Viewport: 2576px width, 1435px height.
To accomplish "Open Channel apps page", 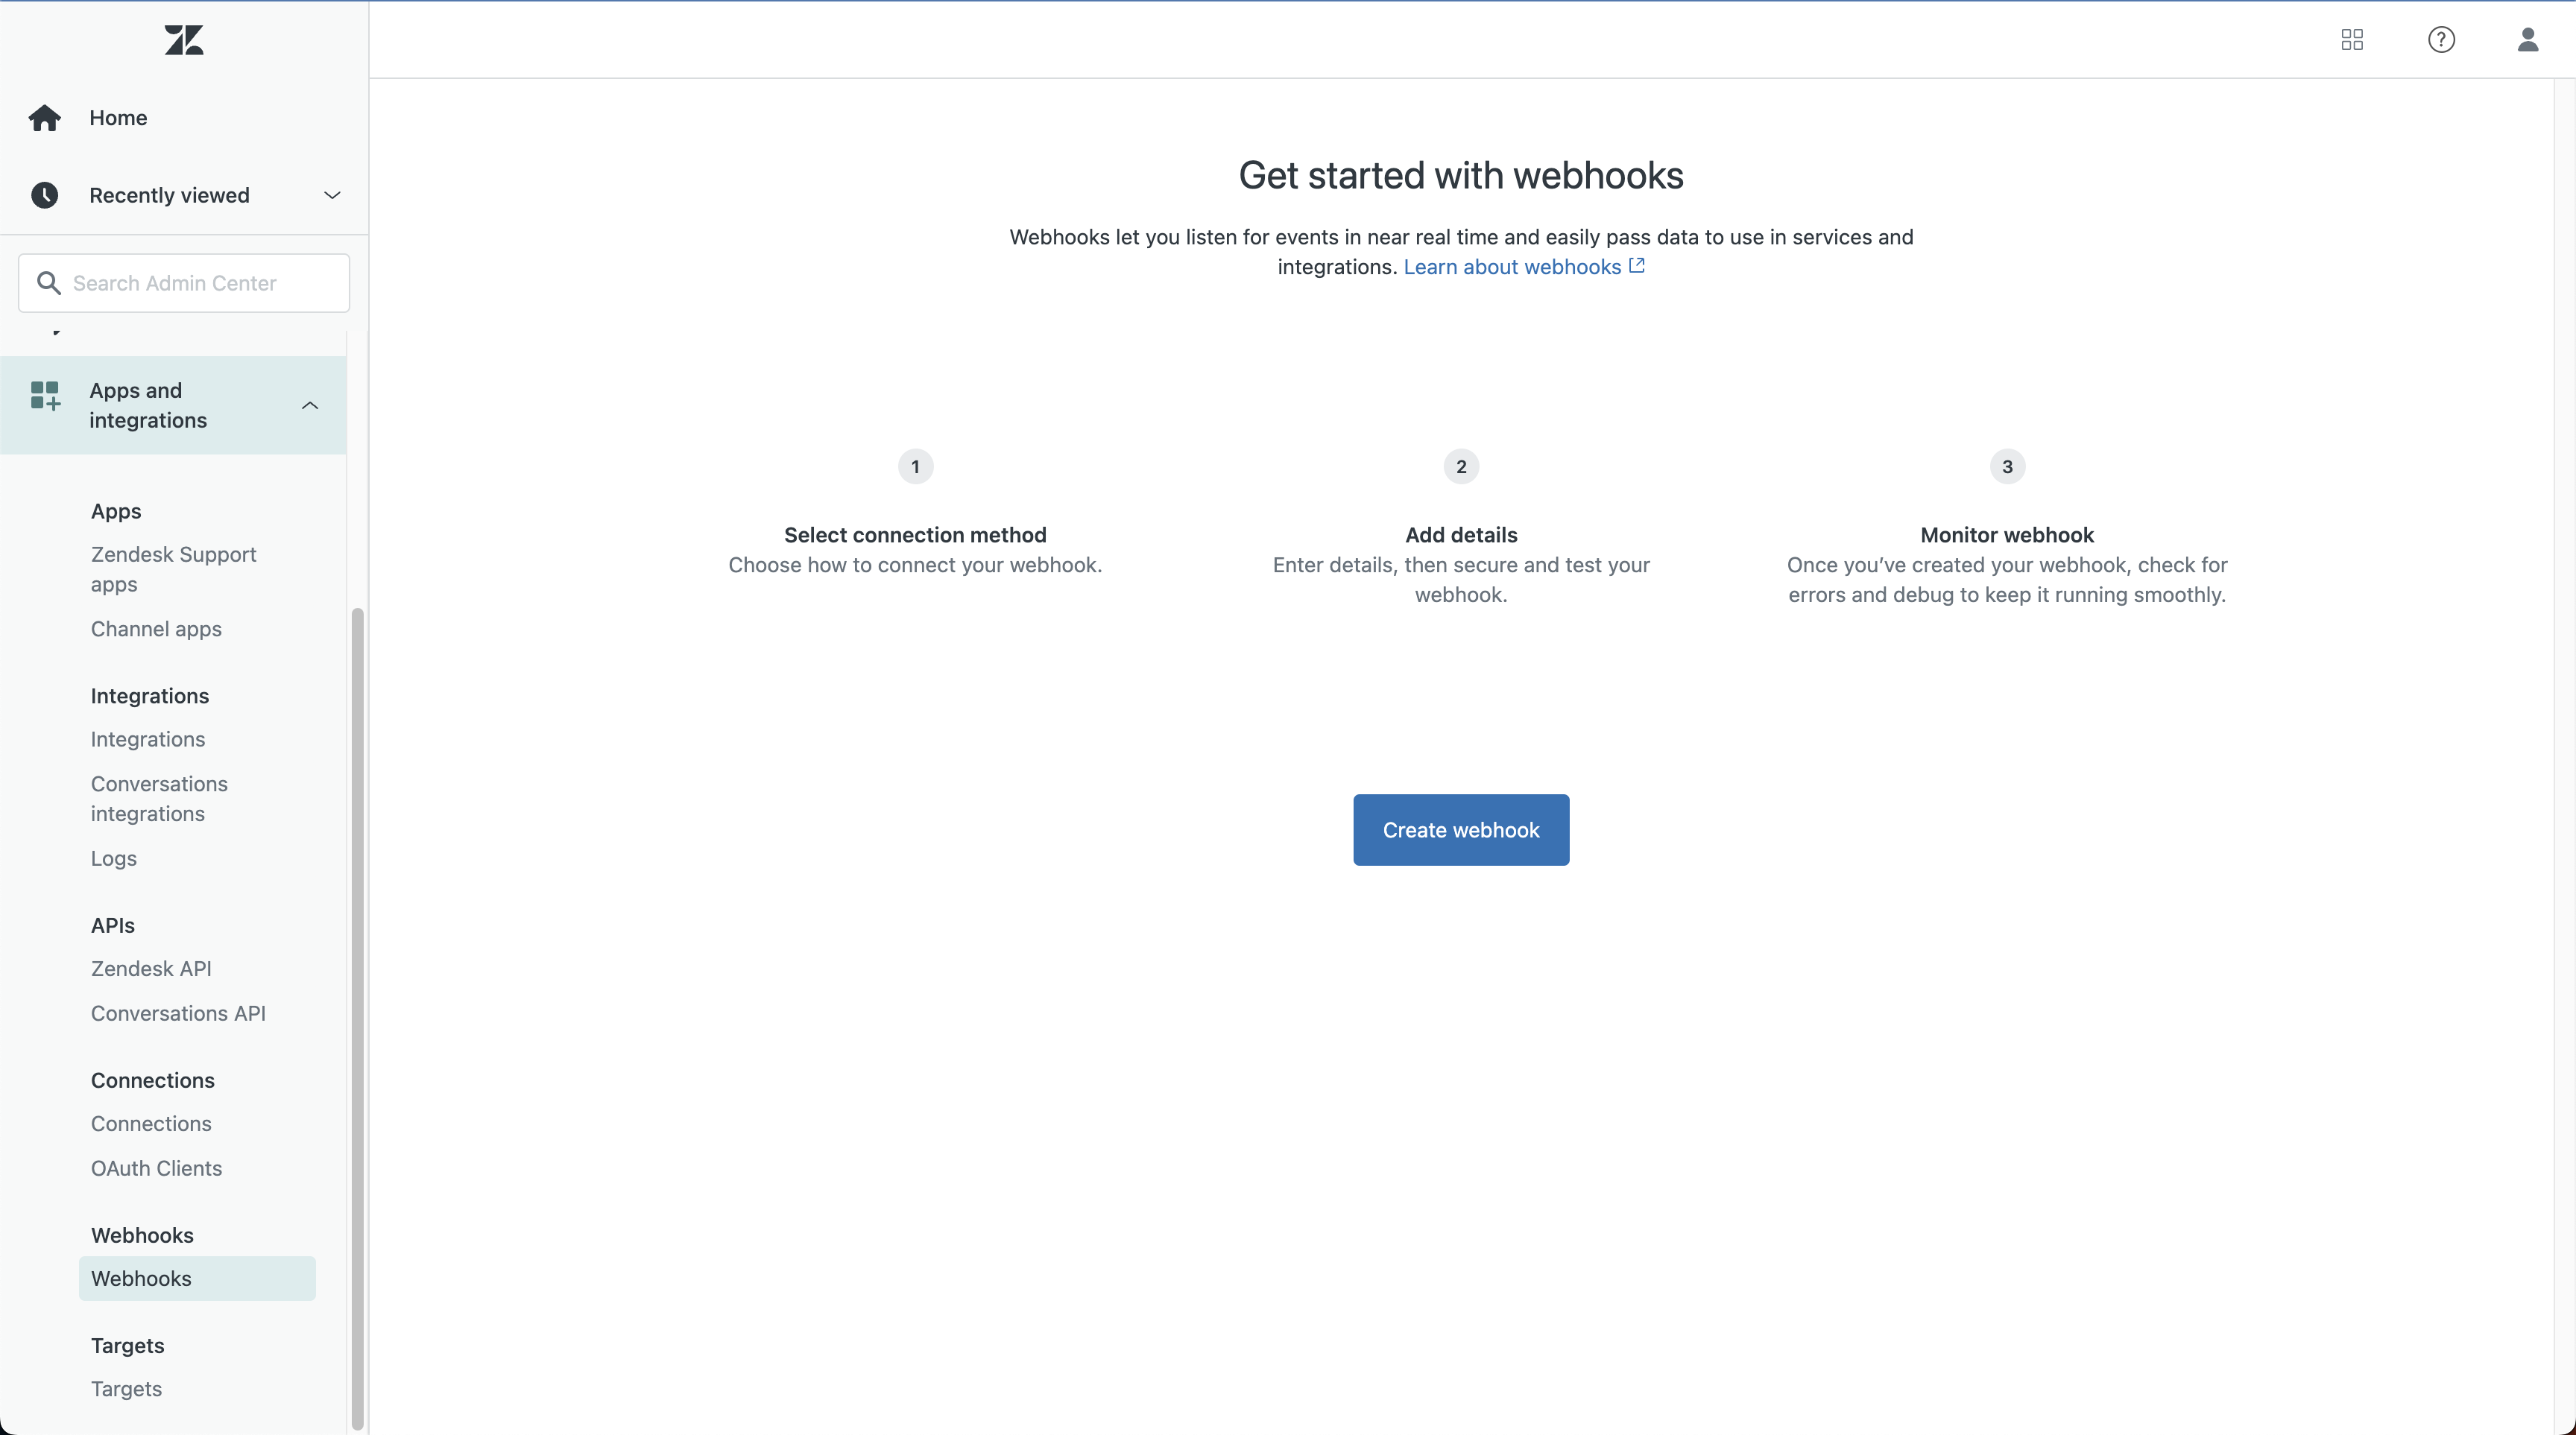I will (x=156, y=629).
